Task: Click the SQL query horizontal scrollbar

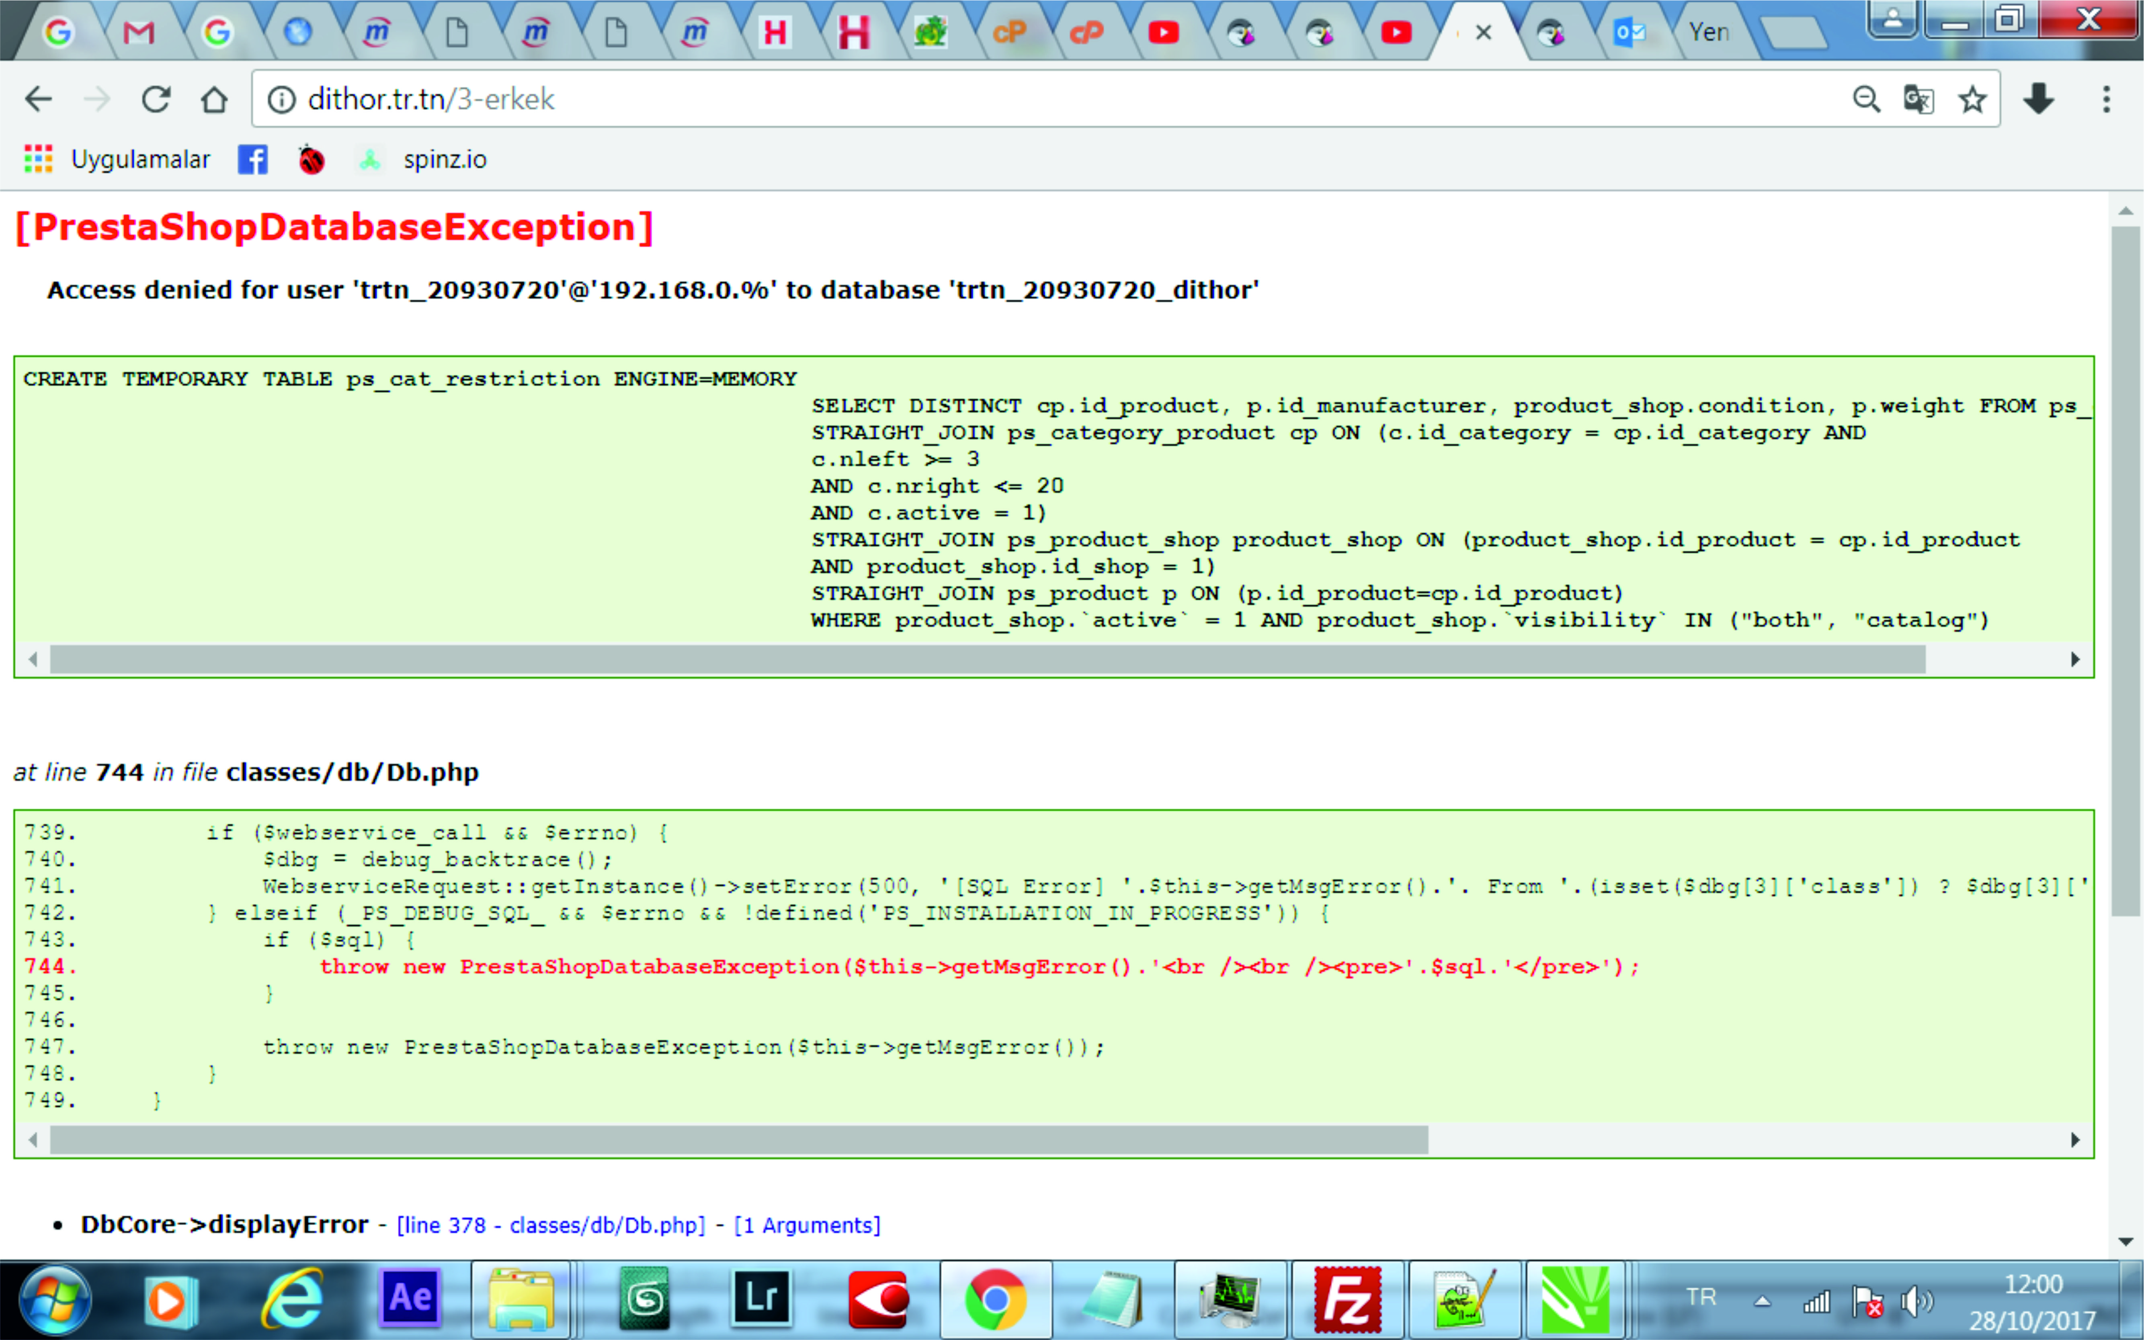Action: point(1054,660)
